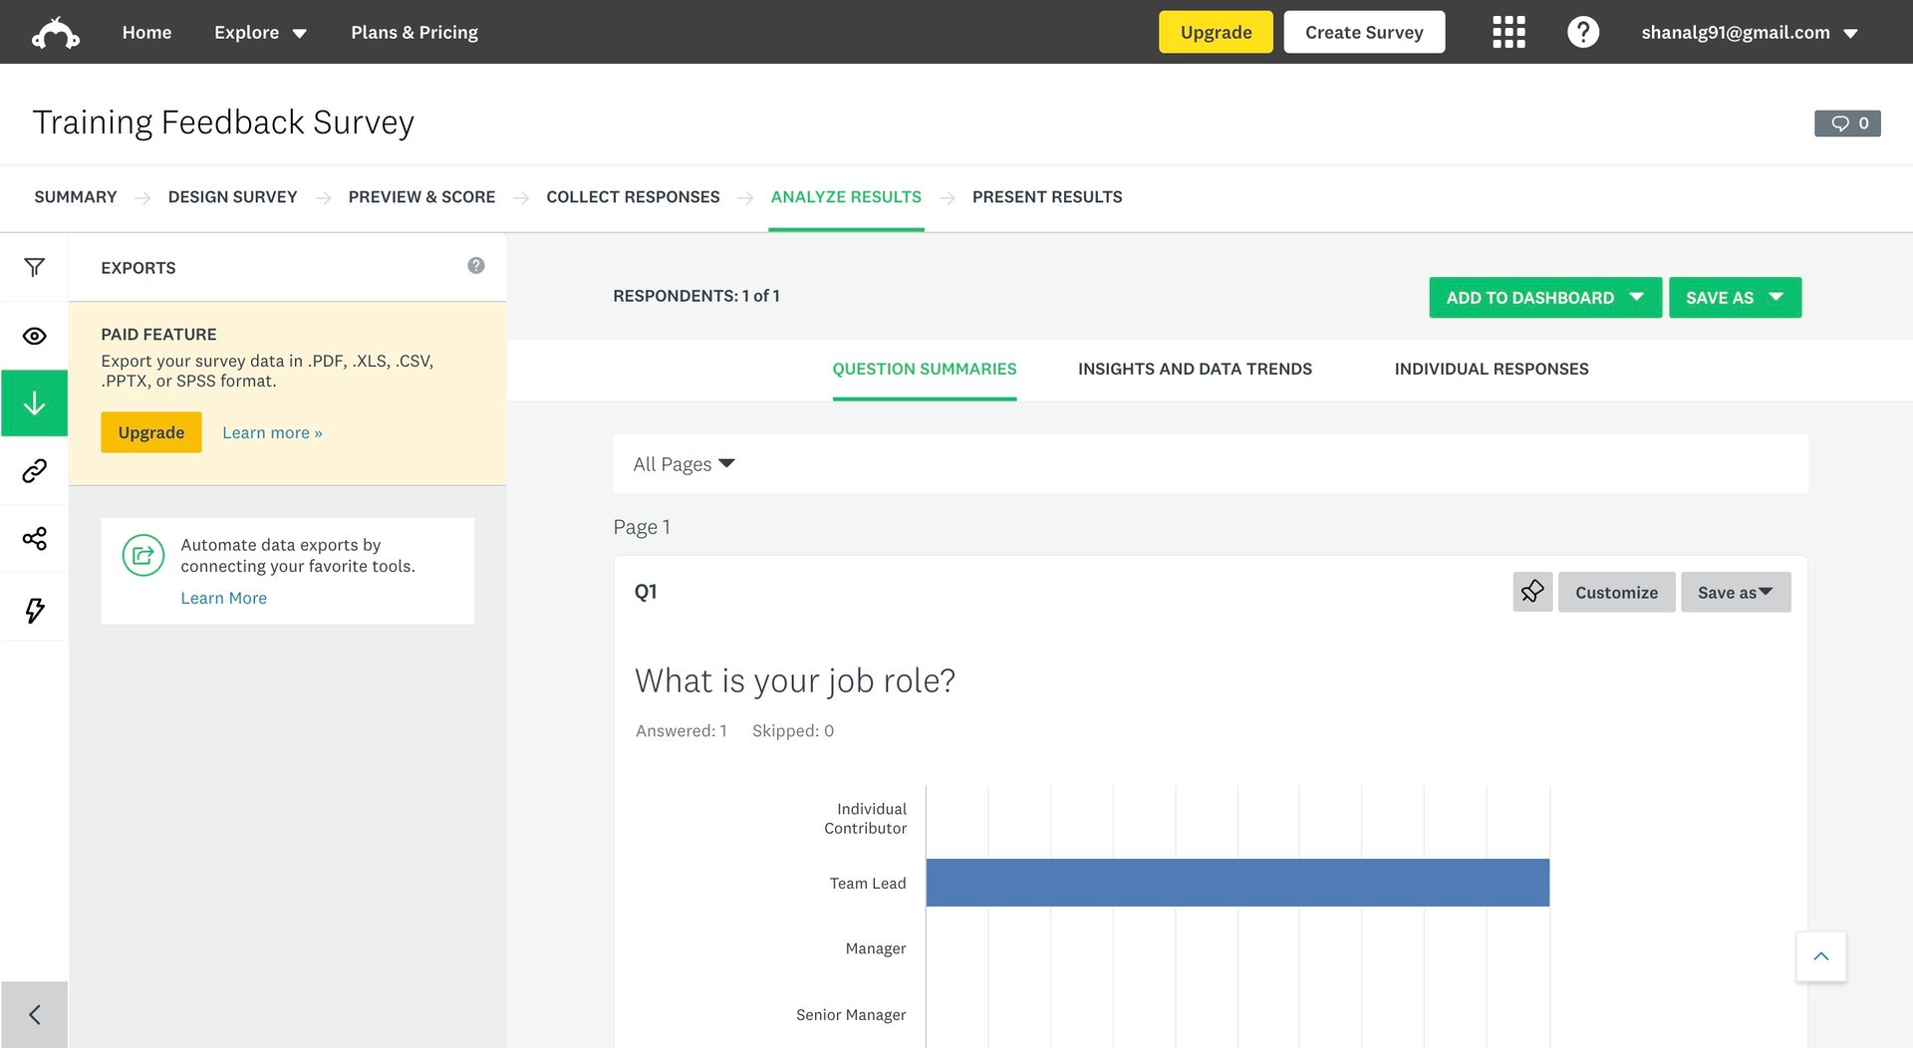
Task: Open the Q1 Save as dropdown
Action: [1736, 592]
